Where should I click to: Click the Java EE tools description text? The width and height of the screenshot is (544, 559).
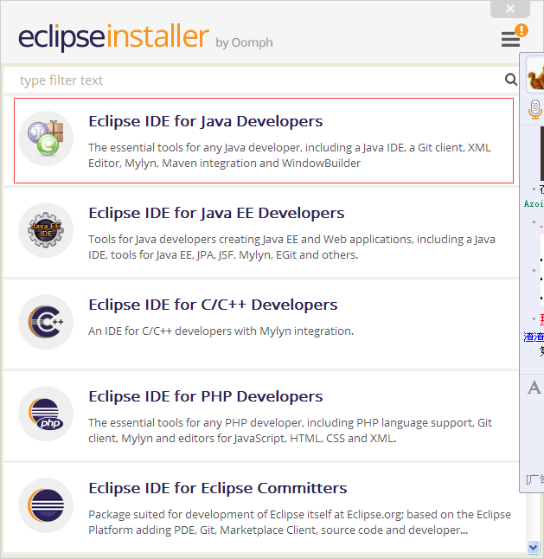coord(291,247)
